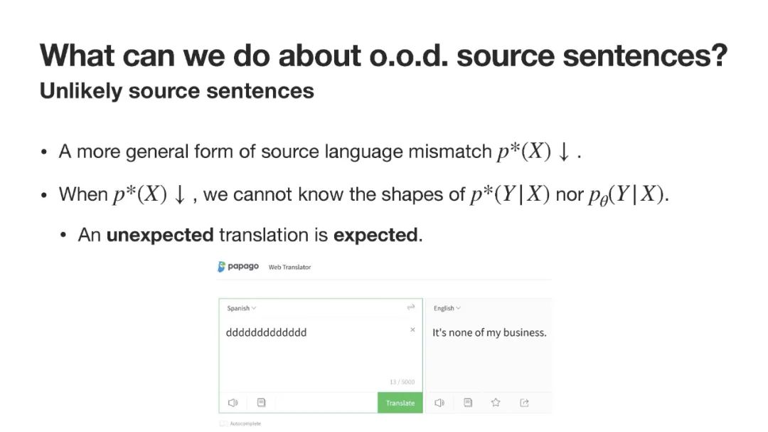Open the source panel's document icon
The width and height of the screenshot is (768, 432).
click(261, 403)
